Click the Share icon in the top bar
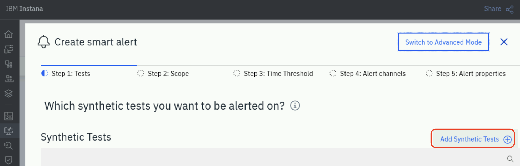 point(510,9)
